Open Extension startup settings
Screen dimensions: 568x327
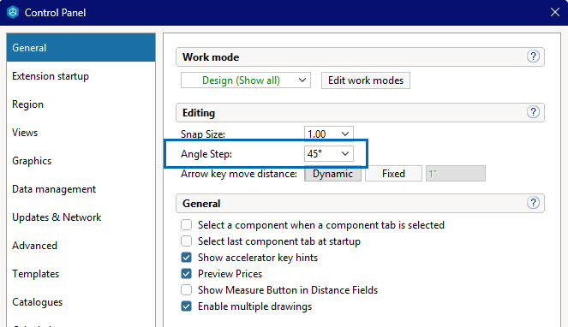pyautogui.click(x=81, y=76)
